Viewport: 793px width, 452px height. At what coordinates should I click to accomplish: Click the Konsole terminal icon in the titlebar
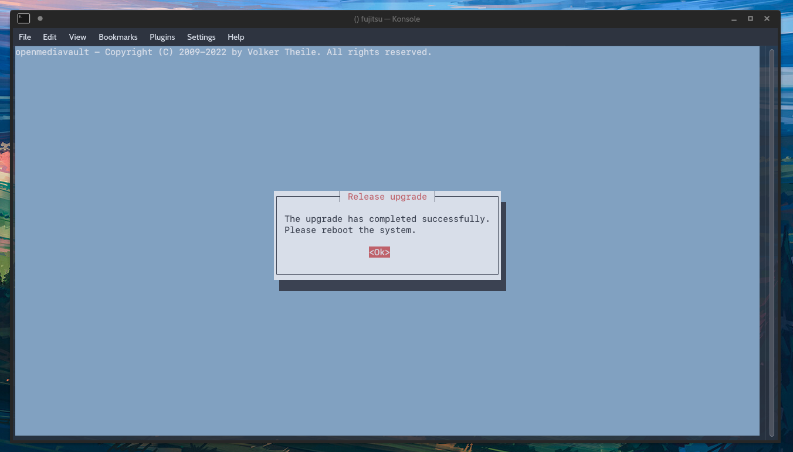[x=23, y=18]
